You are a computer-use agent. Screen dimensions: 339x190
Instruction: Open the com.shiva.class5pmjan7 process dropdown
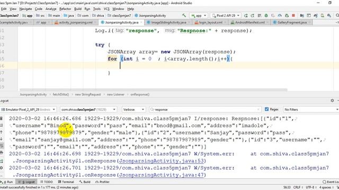click(88, 109)
